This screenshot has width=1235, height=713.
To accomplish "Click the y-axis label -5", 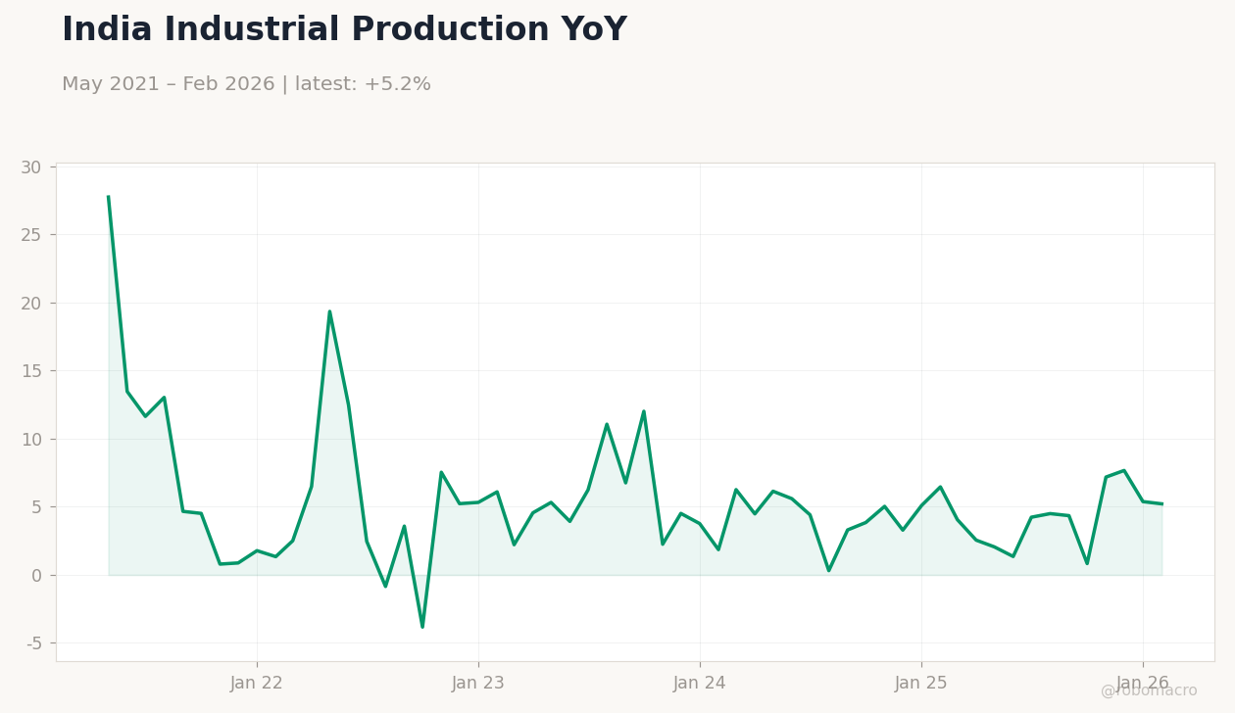I will click(34, 643).
